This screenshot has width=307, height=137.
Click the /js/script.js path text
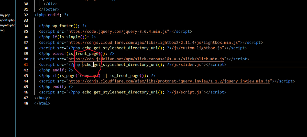tap(188, 92)
